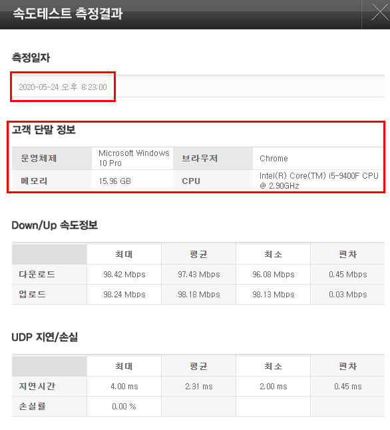Select the 2.00 ms minimum latency value
The image size is (390, 430).
coord(274,387)
